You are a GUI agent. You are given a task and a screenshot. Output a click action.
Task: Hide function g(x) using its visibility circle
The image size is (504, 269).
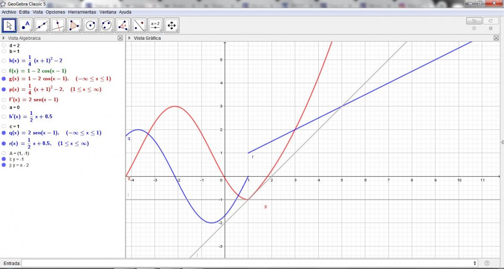click(4, 79)
